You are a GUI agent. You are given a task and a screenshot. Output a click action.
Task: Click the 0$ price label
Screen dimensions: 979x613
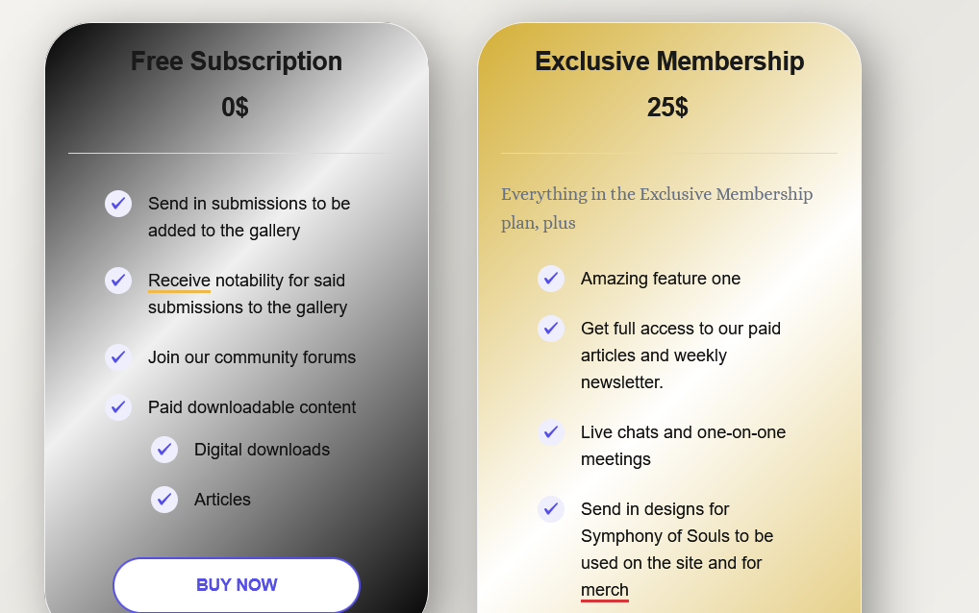[x=235, y=108]
